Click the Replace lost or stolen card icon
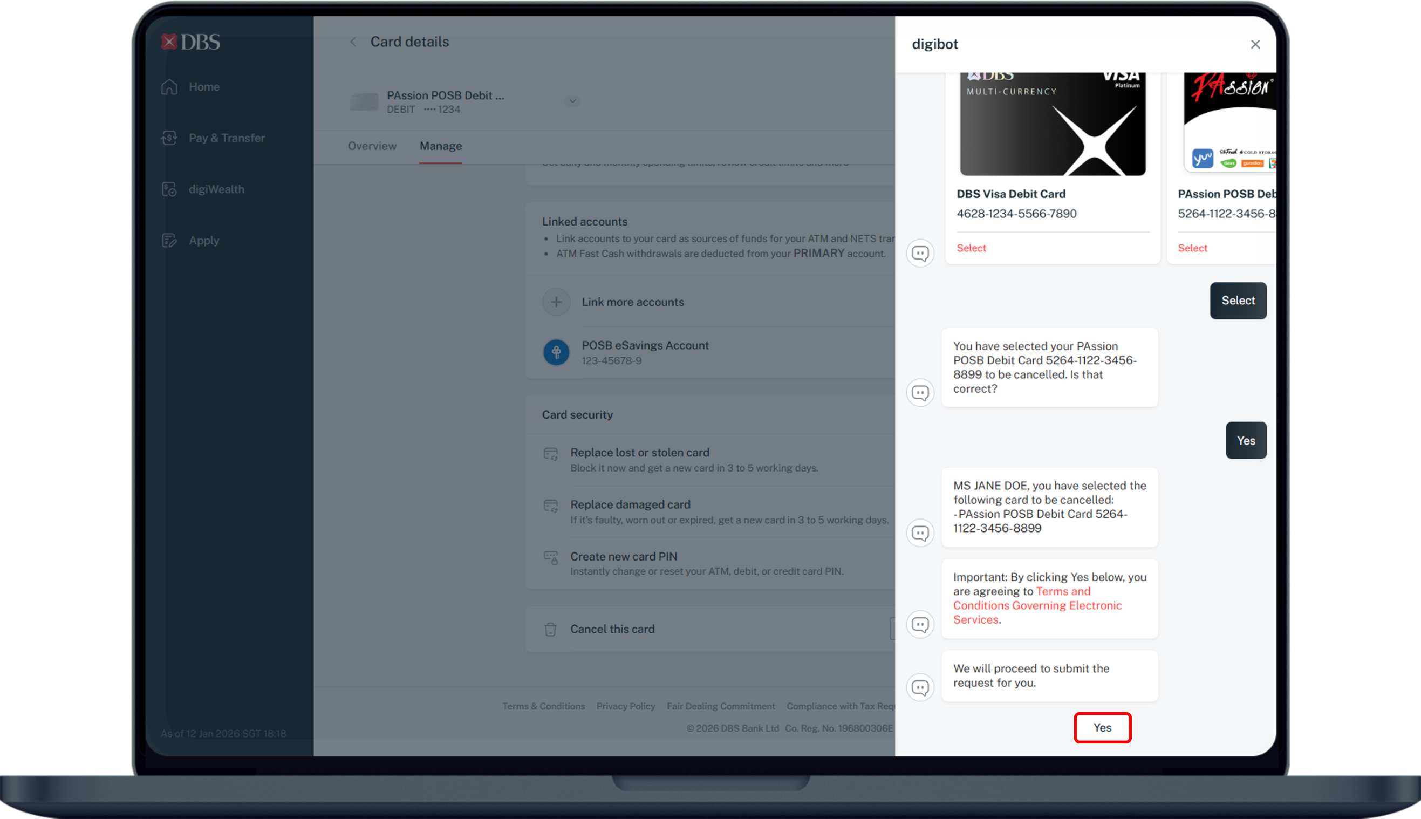 tap(550, 454)
